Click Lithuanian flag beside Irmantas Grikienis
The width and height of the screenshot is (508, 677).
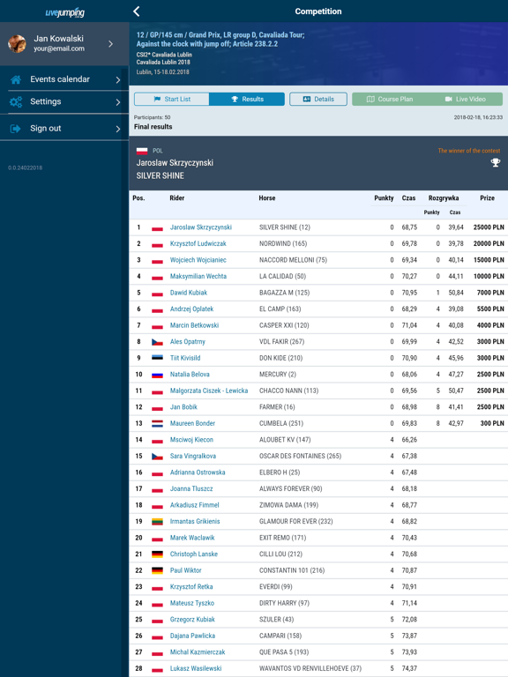point(157,522)
